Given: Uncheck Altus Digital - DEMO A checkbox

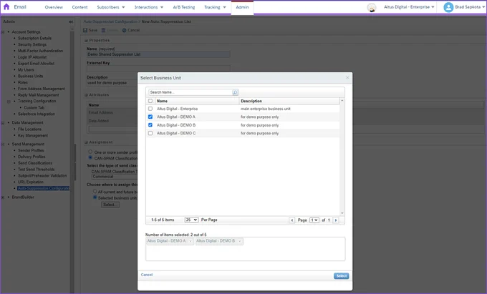Looking at the screenshot, I should (x=150, y=117).
